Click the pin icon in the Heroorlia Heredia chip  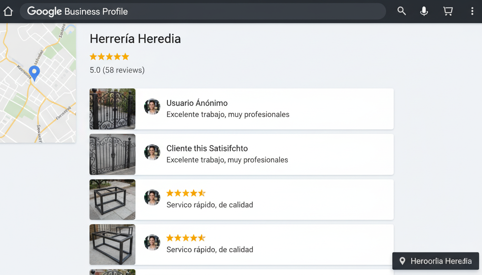coord(402,261)
